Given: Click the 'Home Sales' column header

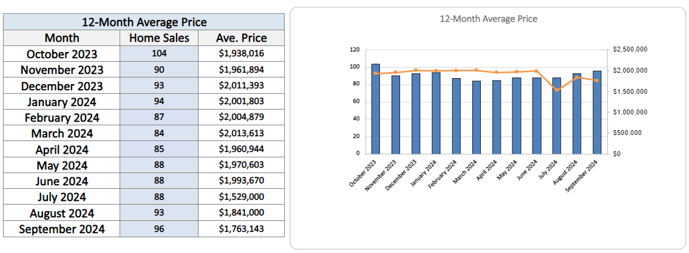Looking at the screenshot, I should [x=159, y=38].
